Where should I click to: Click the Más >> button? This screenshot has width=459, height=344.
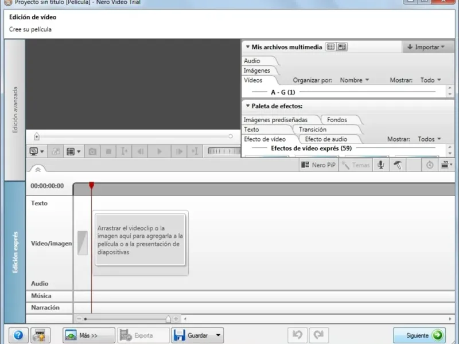(x=89, y=335)
